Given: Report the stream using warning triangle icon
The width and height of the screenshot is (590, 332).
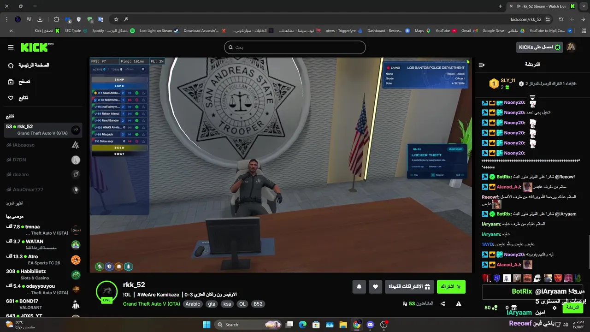Looking at the screenshot, I should click(x=459, y=304).
